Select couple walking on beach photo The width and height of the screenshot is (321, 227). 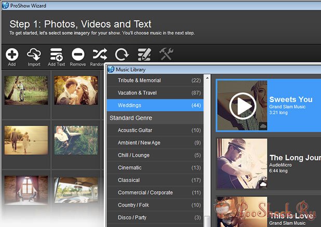pos(26,140)
